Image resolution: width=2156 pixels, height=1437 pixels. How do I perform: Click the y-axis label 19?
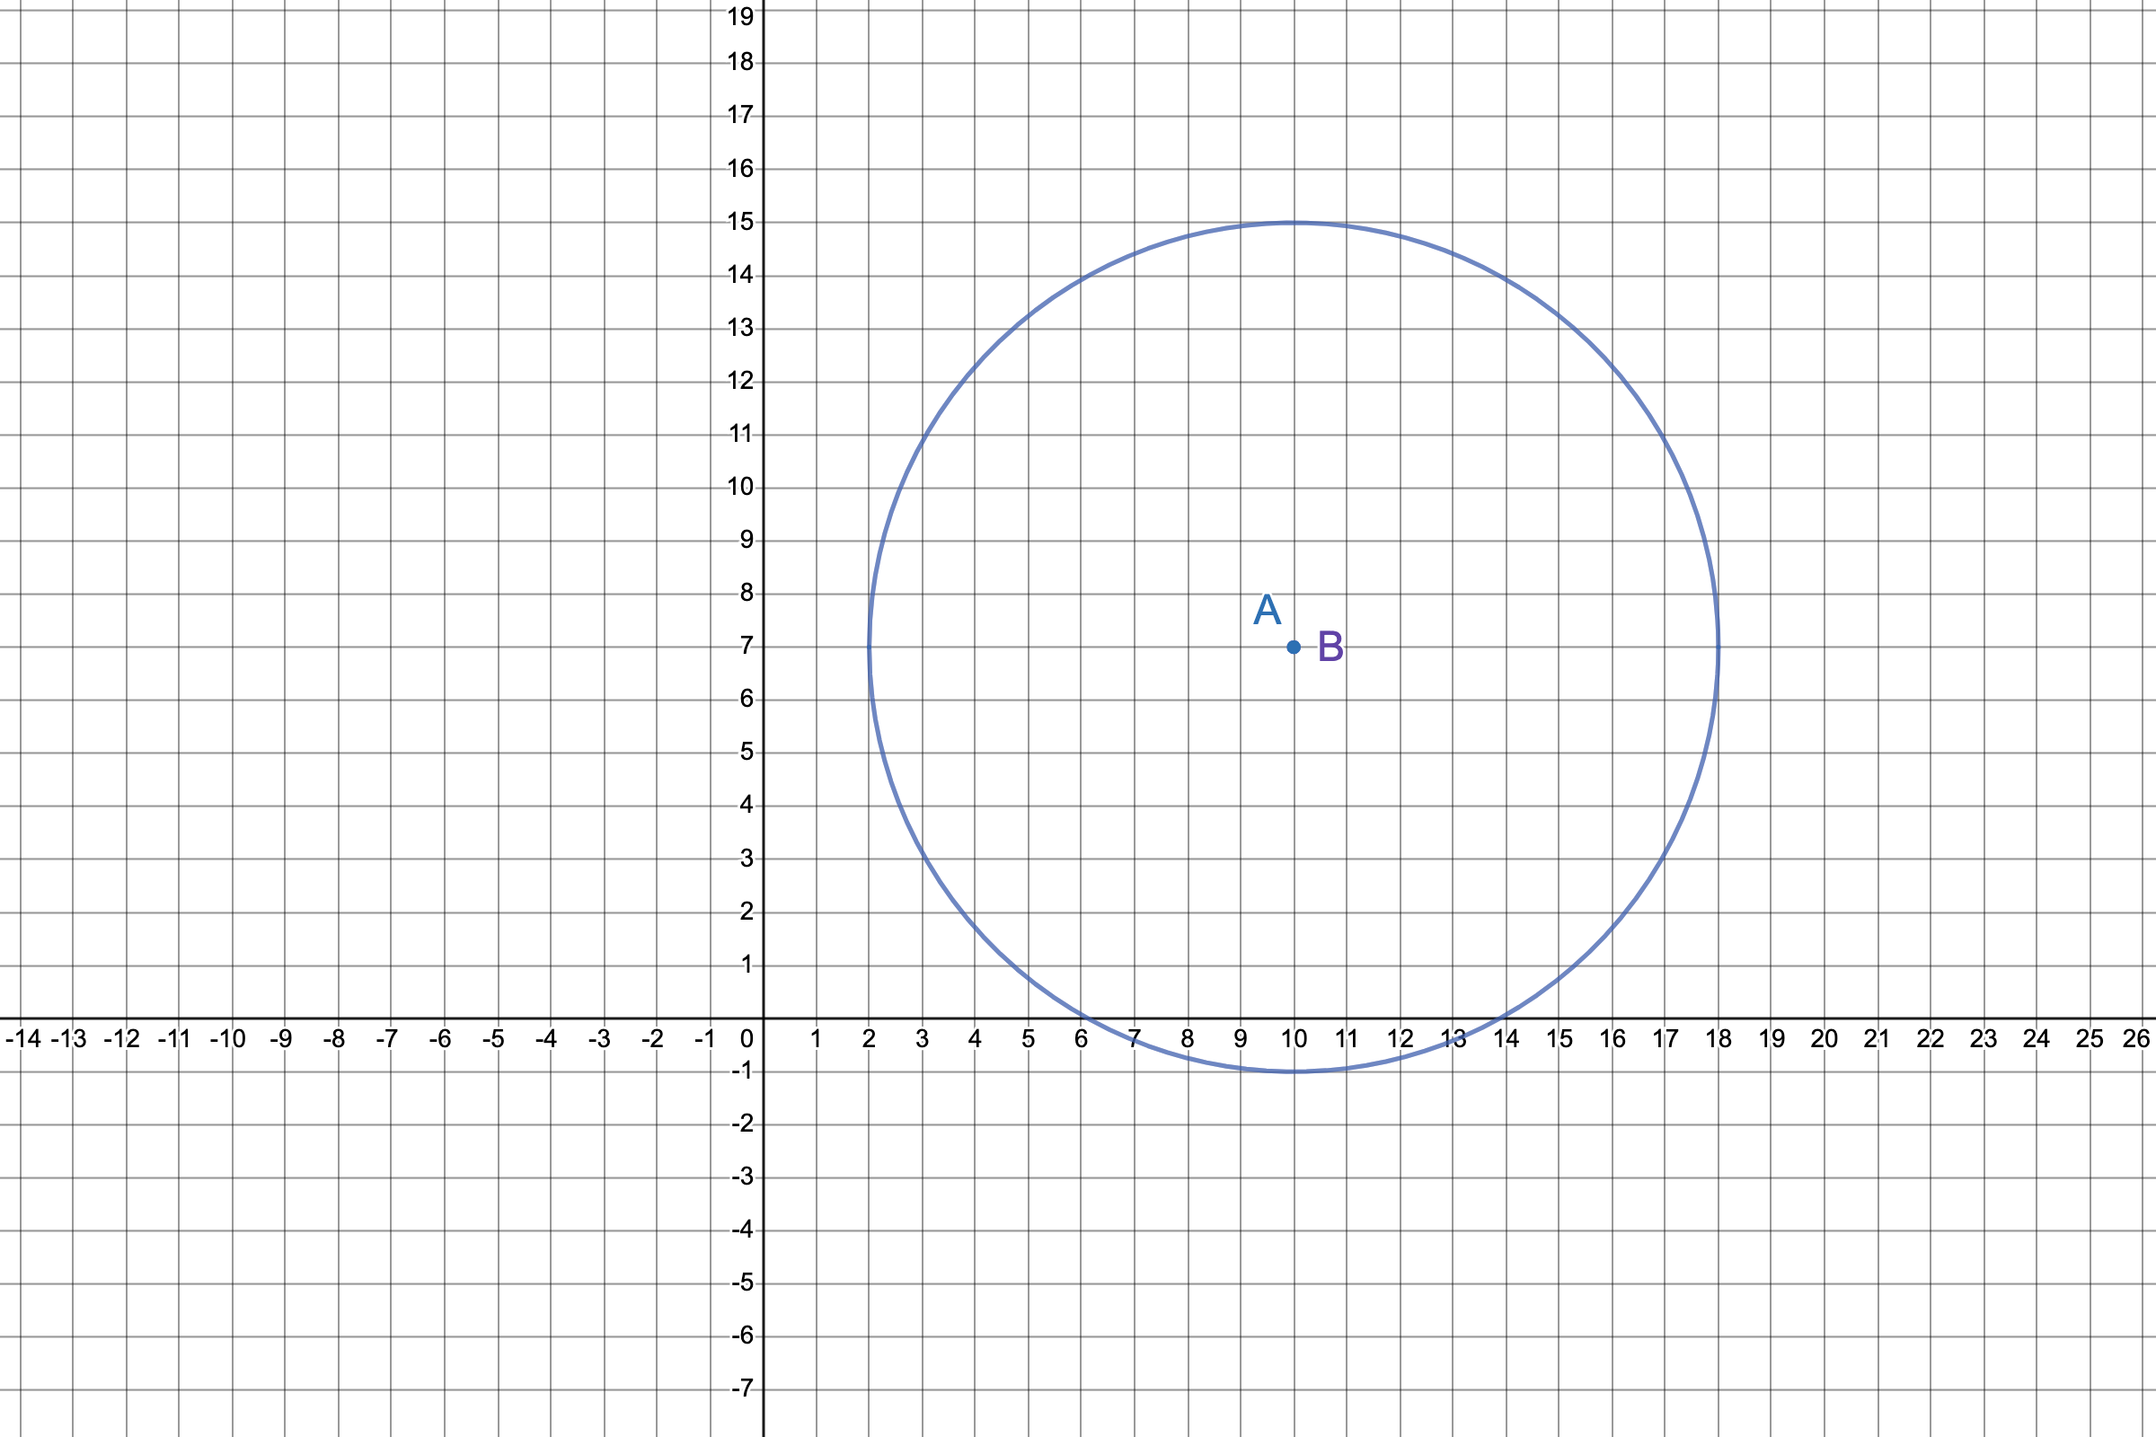(x=743, y=15)
